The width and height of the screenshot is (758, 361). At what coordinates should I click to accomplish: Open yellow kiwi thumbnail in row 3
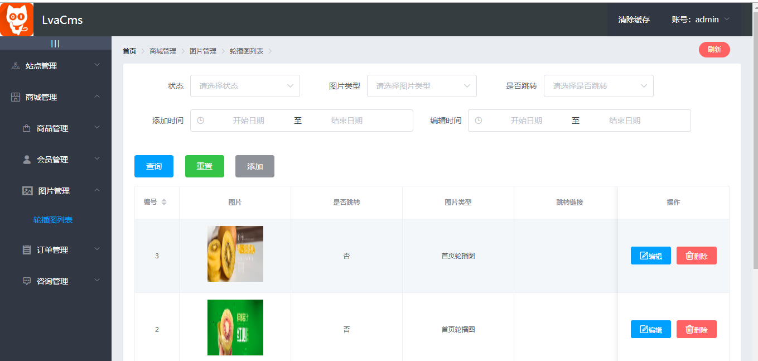235,254
